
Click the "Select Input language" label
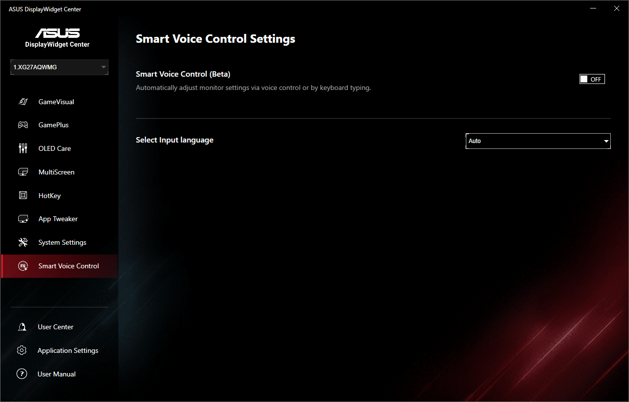coord(174,140)
